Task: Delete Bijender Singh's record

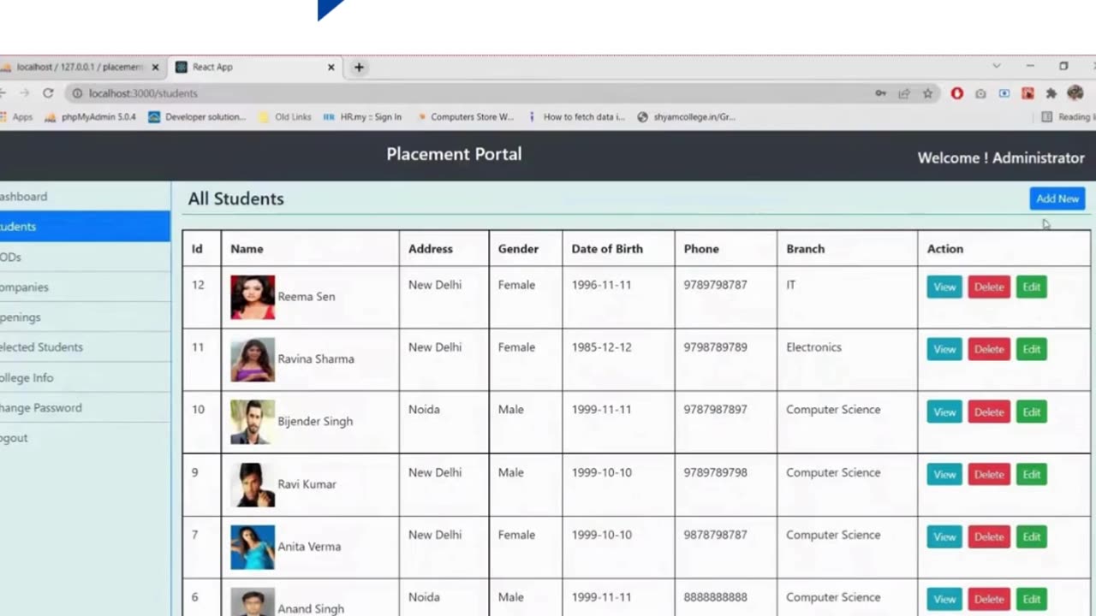Action: point(989,412)
